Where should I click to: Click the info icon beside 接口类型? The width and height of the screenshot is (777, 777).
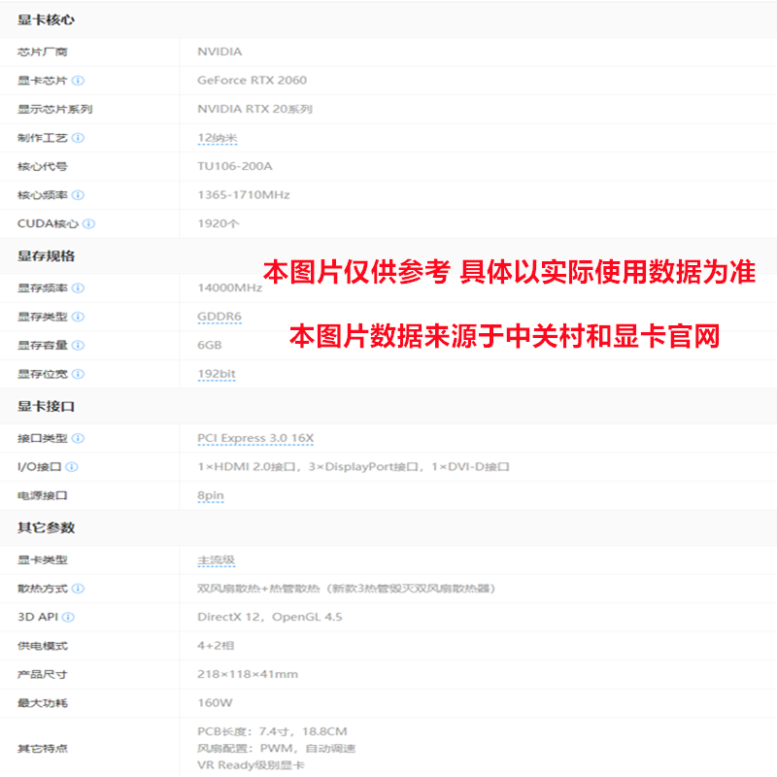(x=79, y=439)
